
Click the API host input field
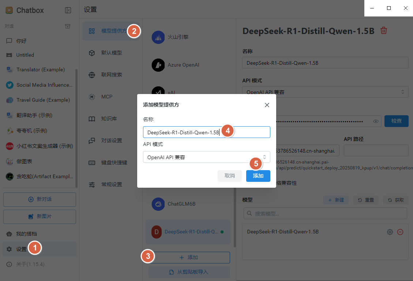click(308, 151)
